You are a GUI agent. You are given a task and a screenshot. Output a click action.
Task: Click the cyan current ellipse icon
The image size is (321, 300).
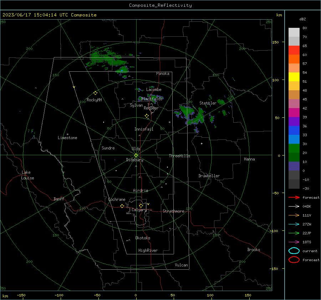[294, 251]
